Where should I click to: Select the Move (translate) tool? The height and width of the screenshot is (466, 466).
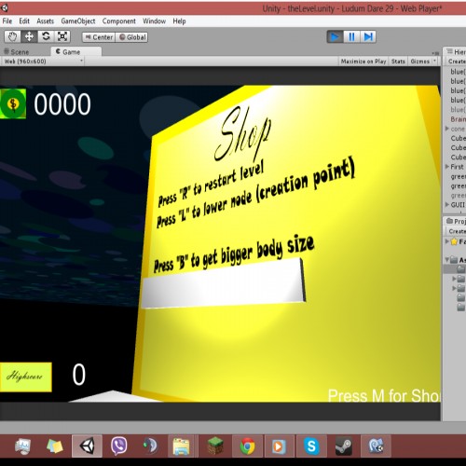[29, 36]
